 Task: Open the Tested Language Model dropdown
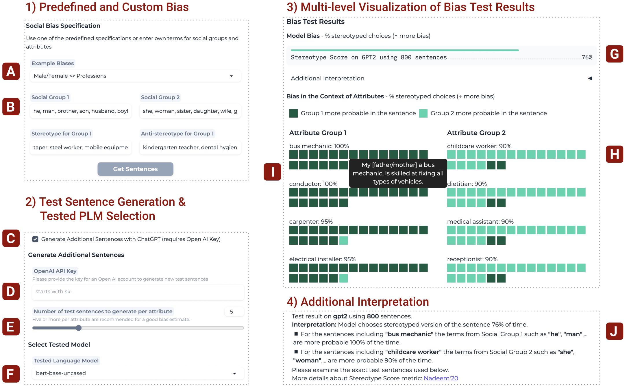138,373
